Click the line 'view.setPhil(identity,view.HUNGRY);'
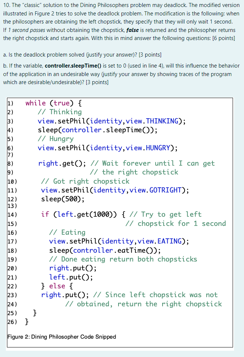Viewport: 244px width, 357px height. tap(108, 148)
